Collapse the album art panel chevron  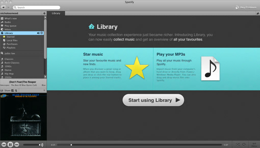[x=44, y=90]
